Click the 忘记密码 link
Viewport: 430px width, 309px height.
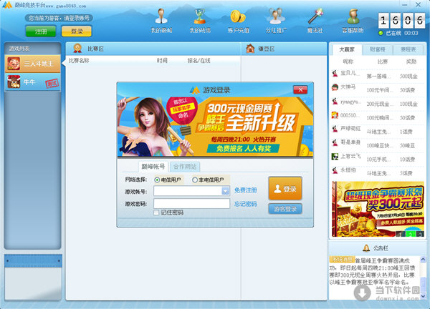point(245,203)
